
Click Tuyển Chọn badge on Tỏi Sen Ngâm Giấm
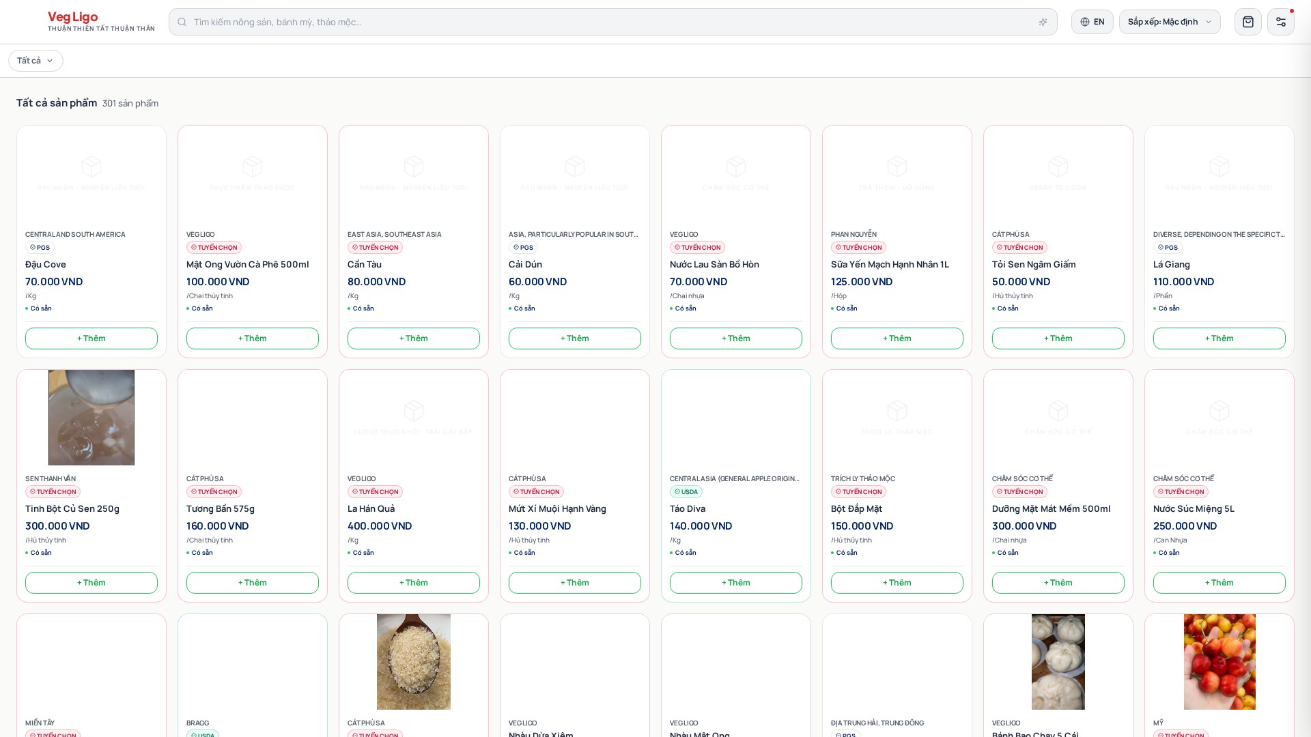(x=1019, y=248)
